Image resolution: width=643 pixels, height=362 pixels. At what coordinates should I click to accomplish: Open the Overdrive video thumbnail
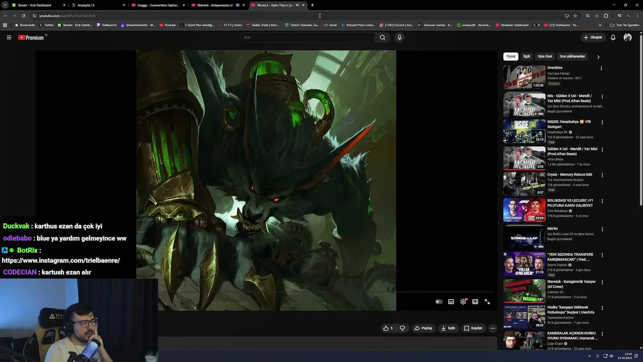click(x=524, y=77)
